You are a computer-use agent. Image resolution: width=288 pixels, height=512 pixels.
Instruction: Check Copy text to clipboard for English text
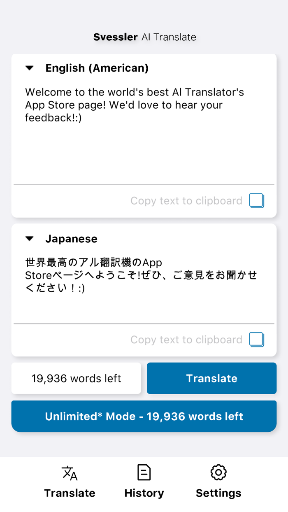tap(256, 200)
